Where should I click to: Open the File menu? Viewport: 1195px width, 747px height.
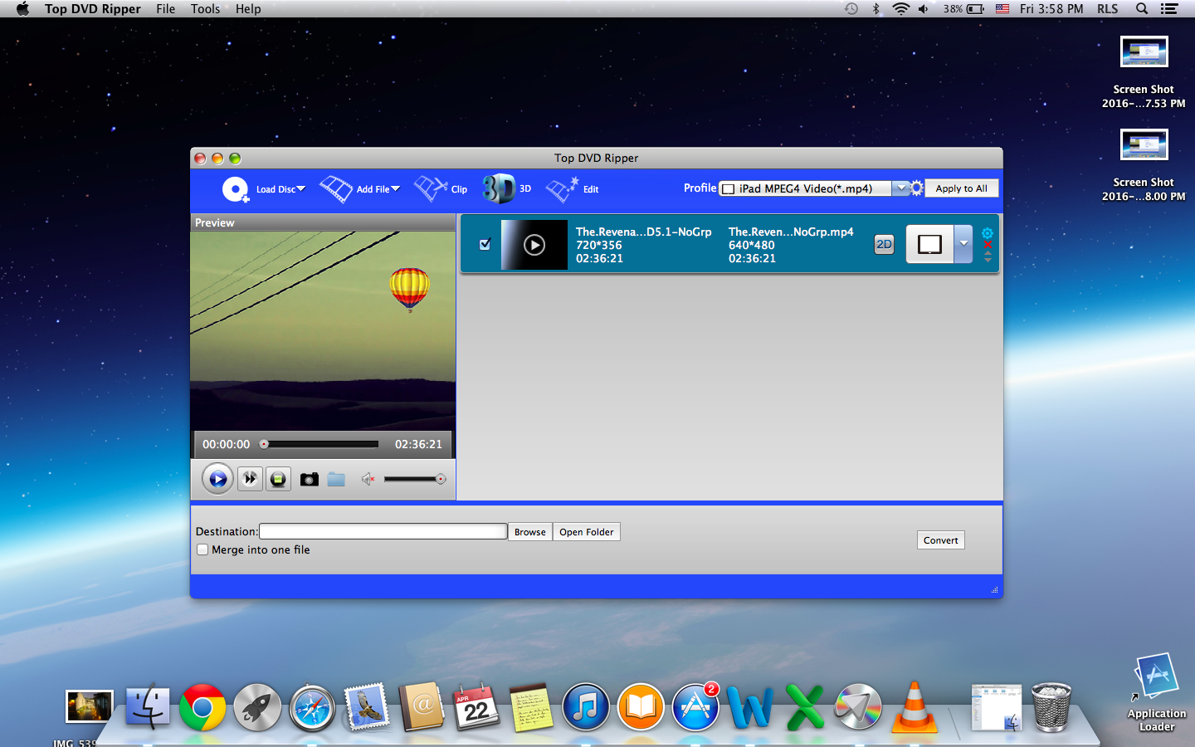[x=166, y=9]
